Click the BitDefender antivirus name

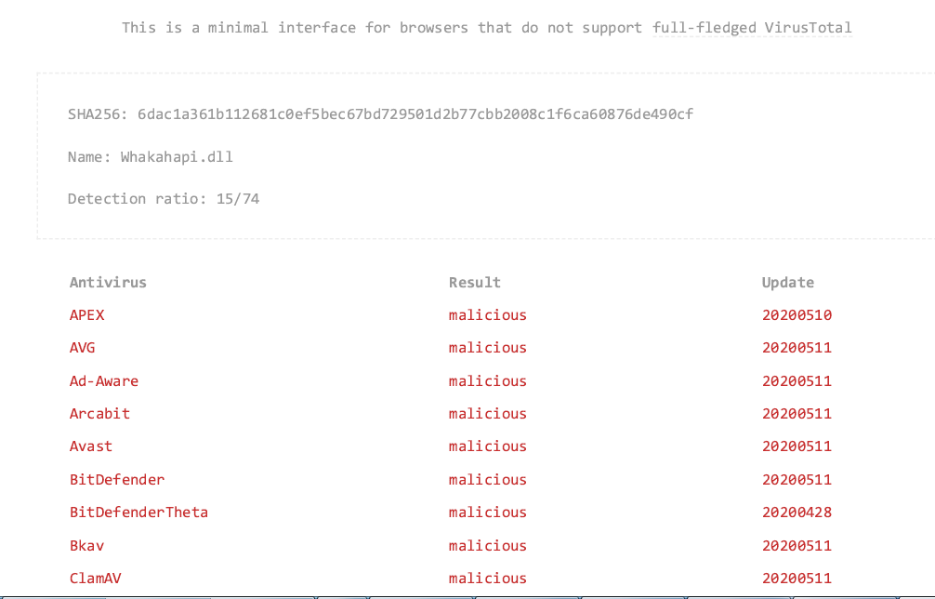coord(117,480)
